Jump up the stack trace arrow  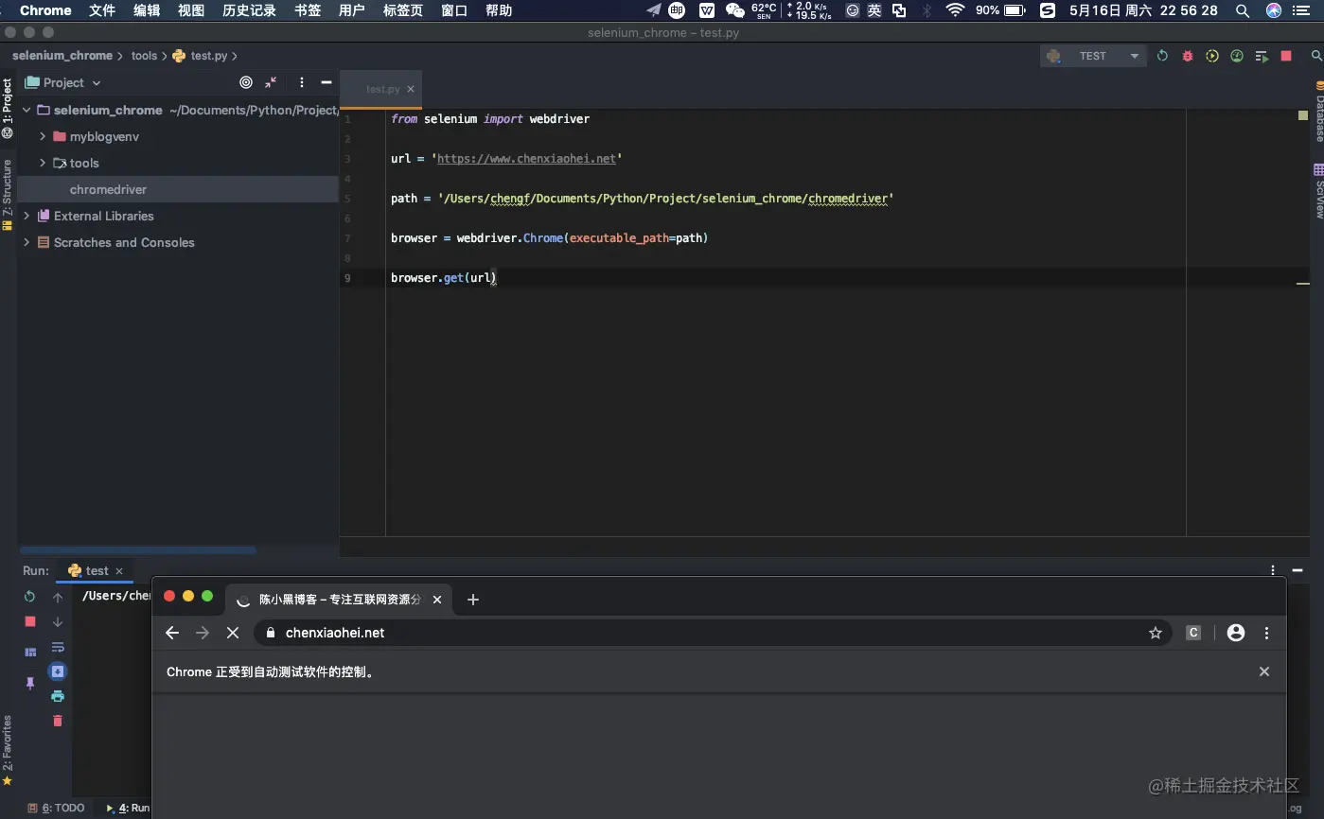(58, 597)
